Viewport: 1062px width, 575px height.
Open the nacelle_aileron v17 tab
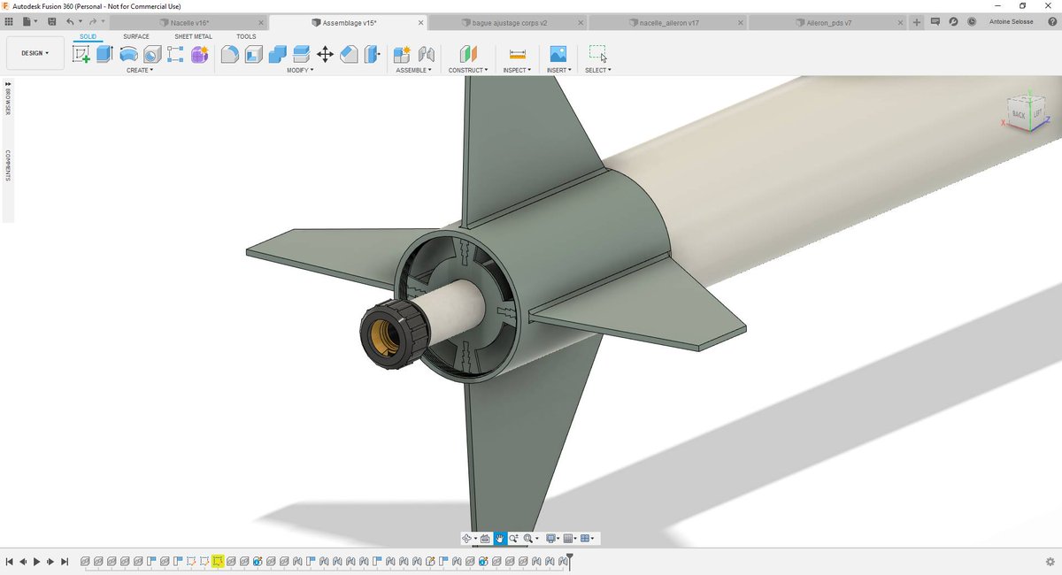tap(668, 22)
